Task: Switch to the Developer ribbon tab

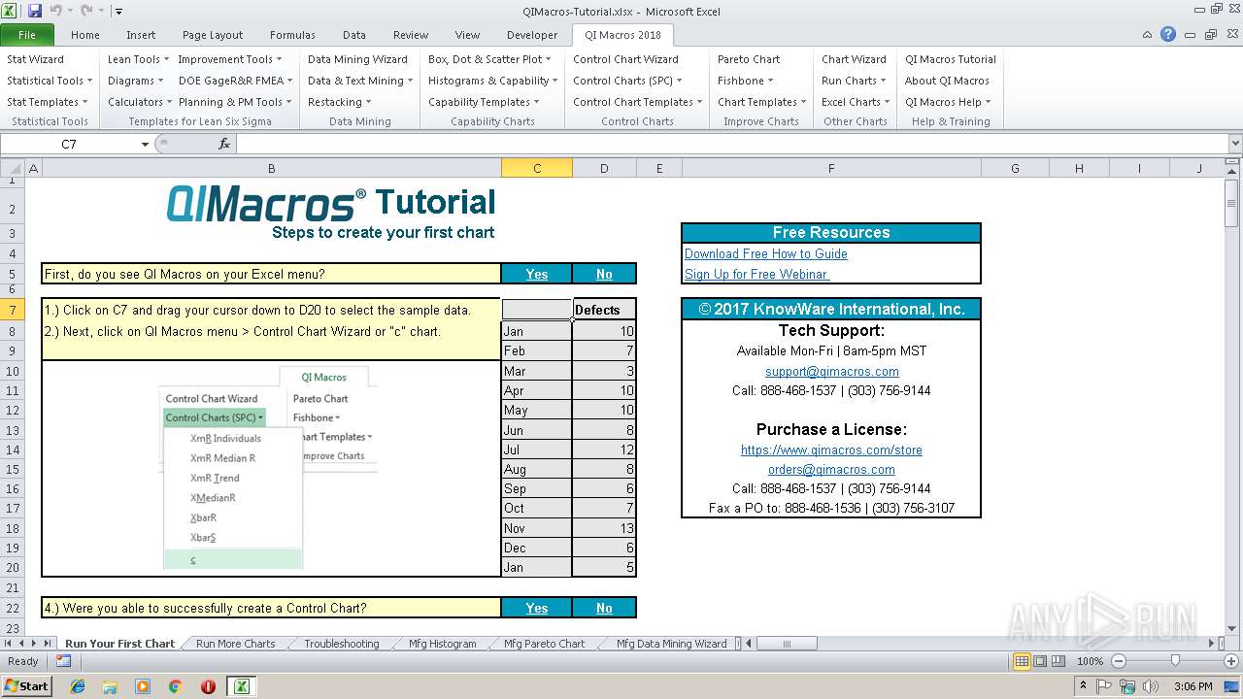Action: [532, 35]
